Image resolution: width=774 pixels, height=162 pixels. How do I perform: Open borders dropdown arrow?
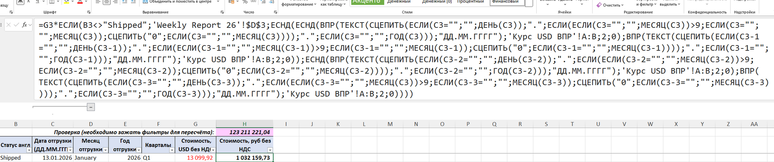click(57, 2)
